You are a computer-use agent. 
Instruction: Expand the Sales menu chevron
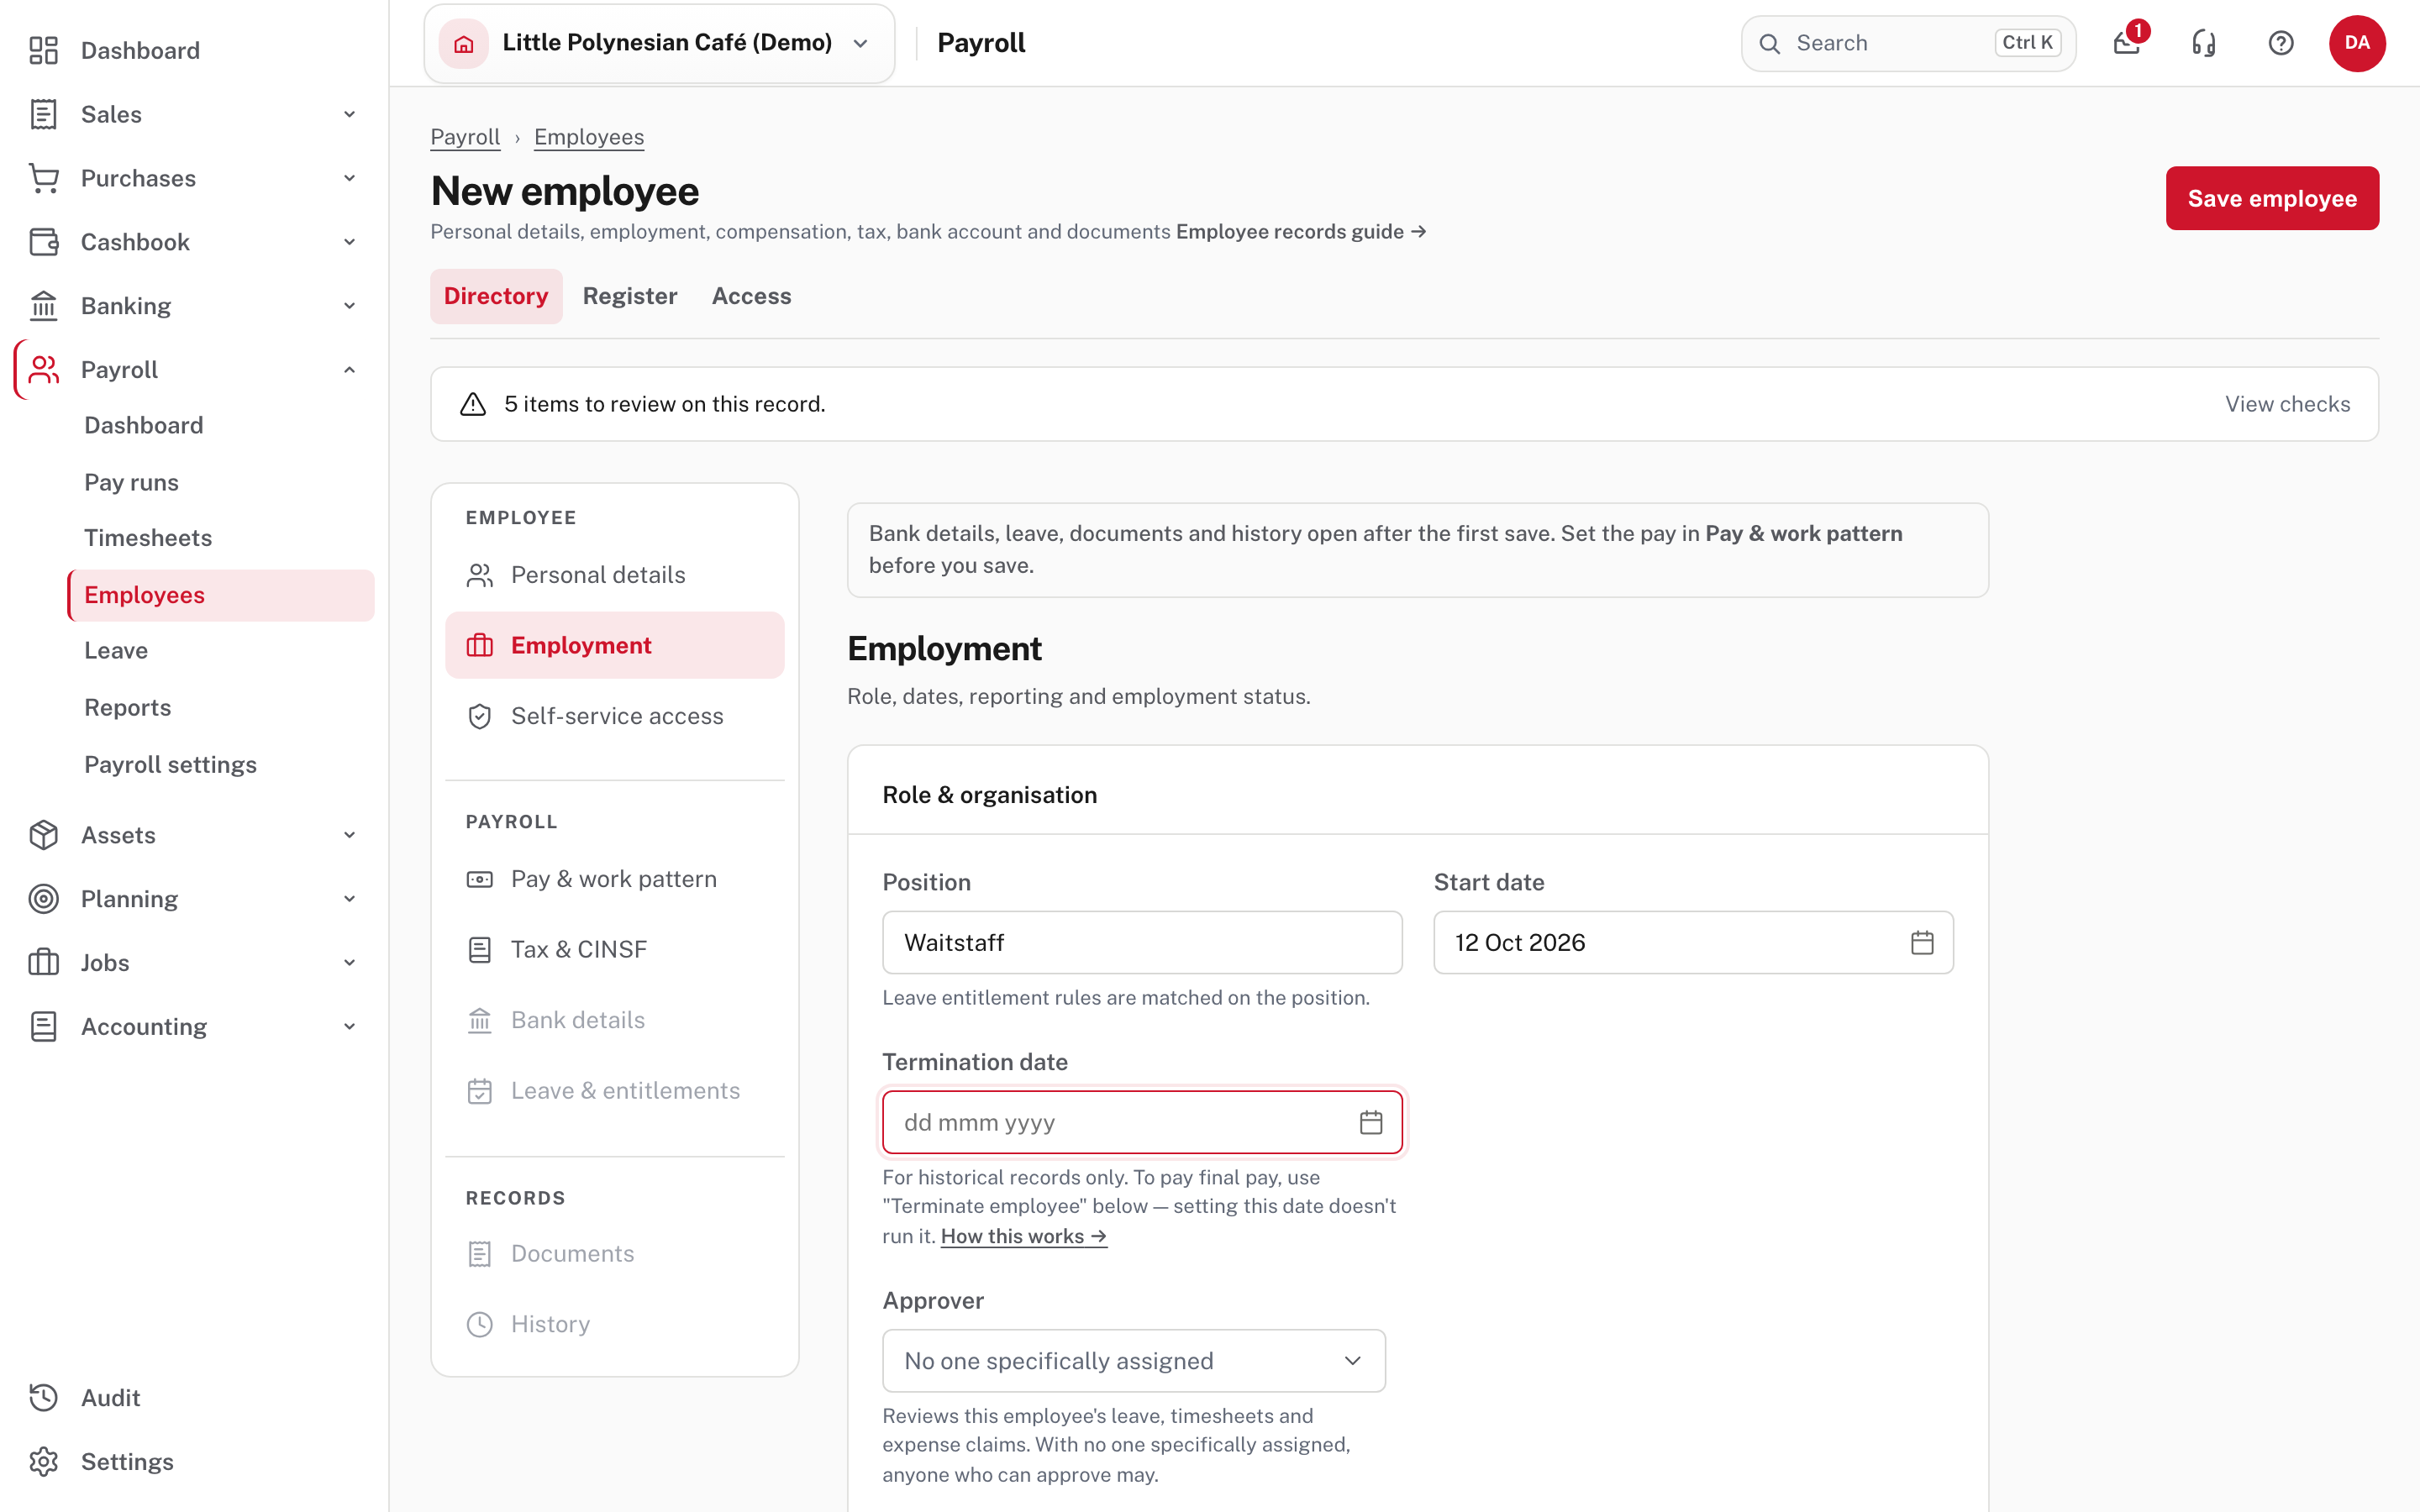pos(349,114)
